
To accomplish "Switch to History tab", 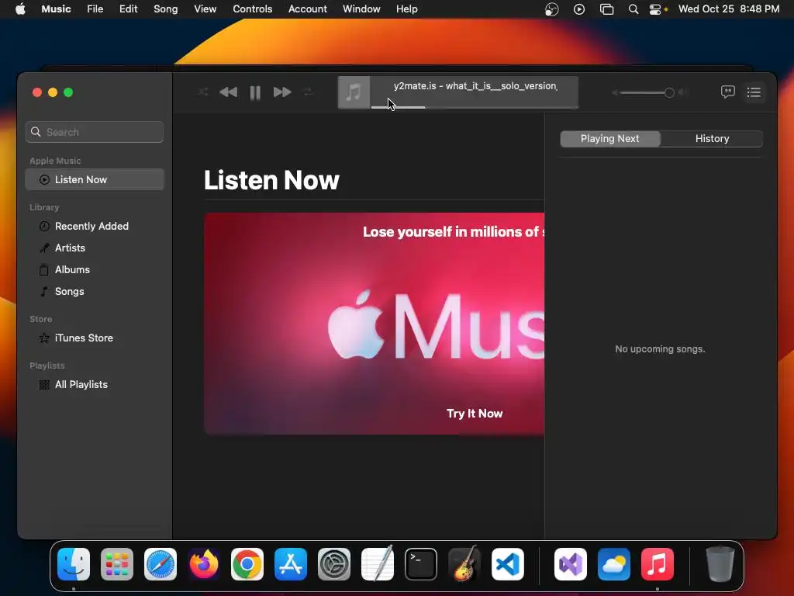I will click(x=712, y=138).
